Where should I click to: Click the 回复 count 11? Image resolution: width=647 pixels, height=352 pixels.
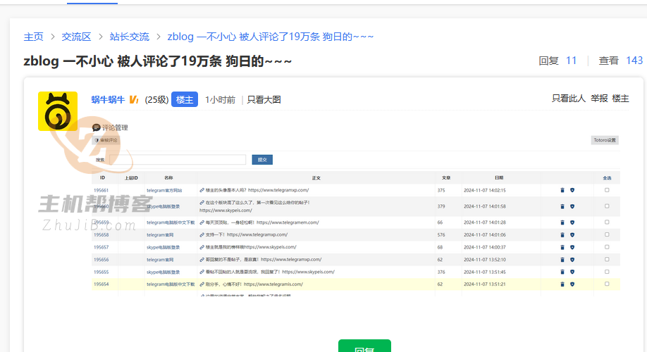(x=571, y=61)
